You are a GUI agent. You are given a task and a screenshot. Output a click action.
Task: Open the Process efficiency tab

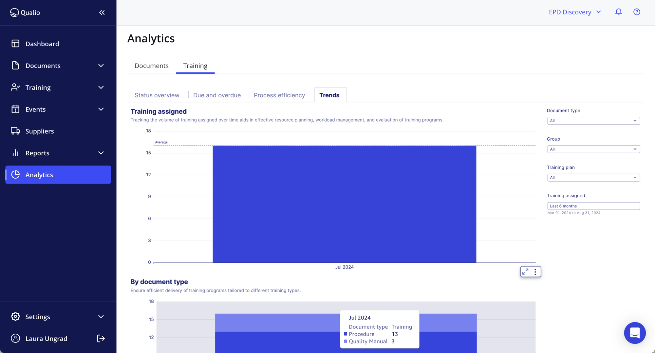pyautogui.click(x=279, y=95)
